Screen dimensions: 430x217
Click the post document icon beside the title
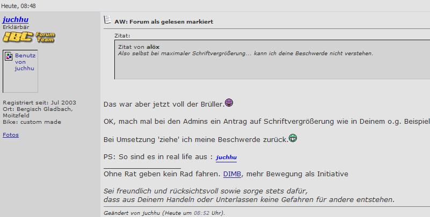pyautogui.click(x=107, y=20)
